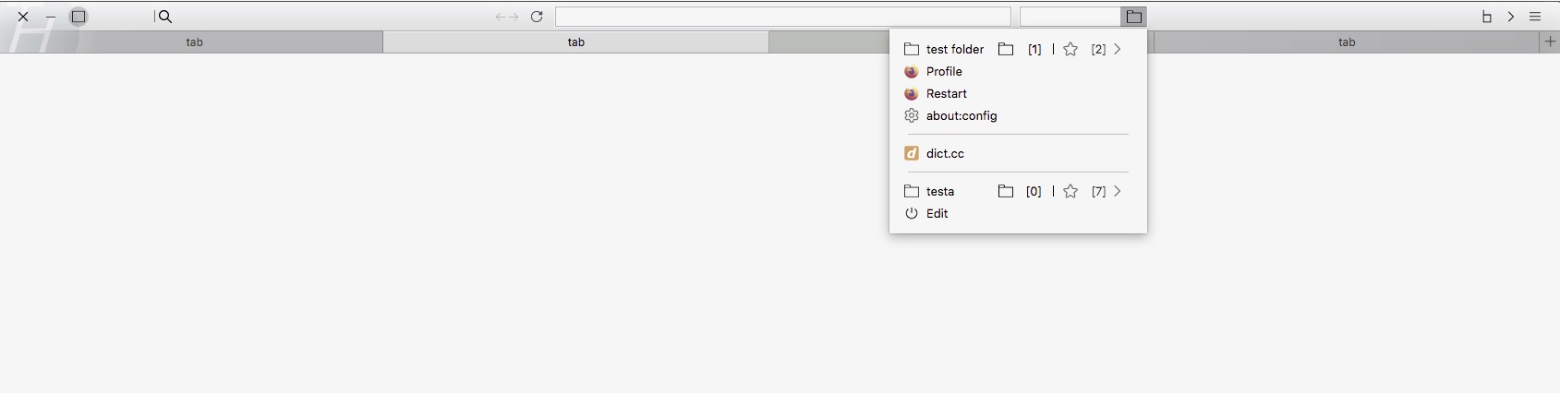Screen dimensions: 1560x393
Task: Add a new tab with plus
Action: 1549,42
